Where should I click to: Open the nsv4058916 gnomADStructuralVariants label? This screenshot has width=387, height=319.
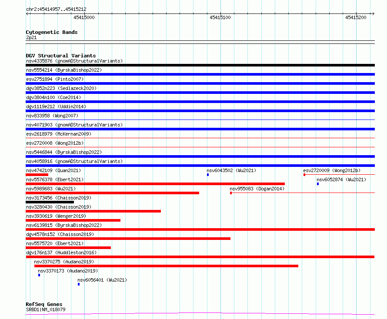[x=74, y=161]
